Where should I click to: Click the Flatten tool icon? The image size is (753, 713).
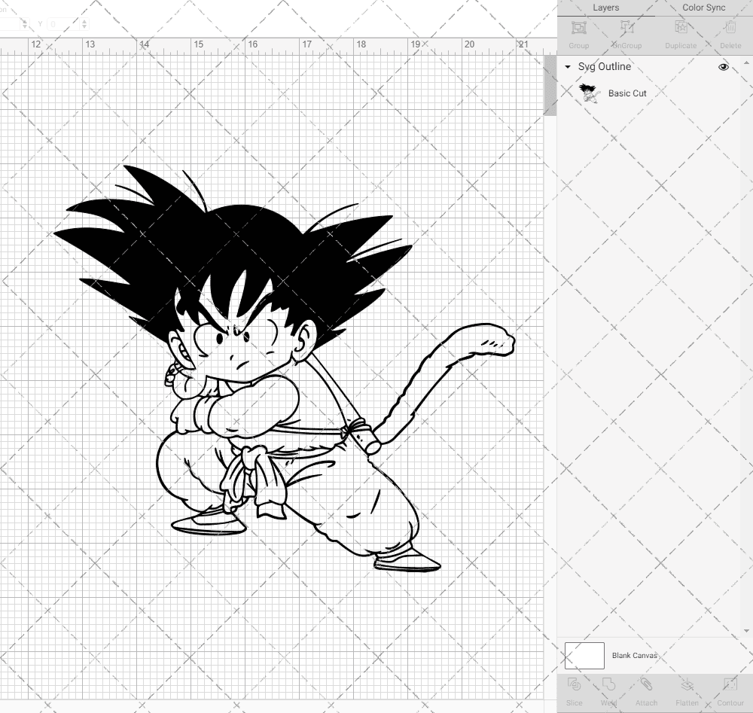tap(687, 684)
